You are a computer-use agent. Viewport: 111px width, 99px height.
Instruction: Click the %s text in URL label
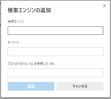click(x=31, y=64)
